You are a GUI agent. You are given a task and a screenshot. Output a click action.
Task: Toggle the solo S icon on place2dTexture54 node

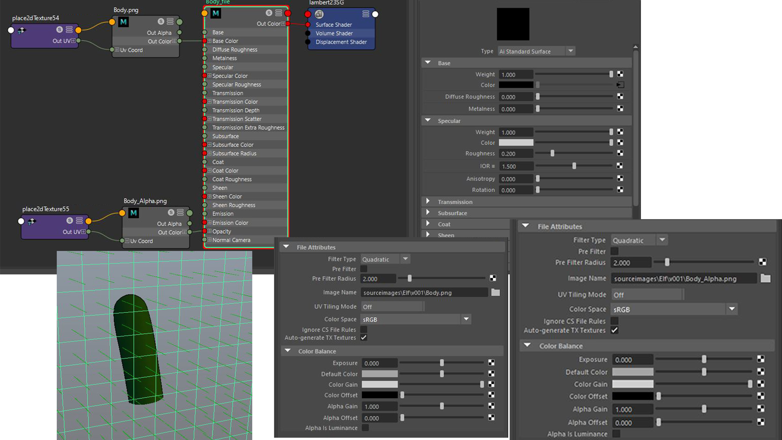click(60, 30)
